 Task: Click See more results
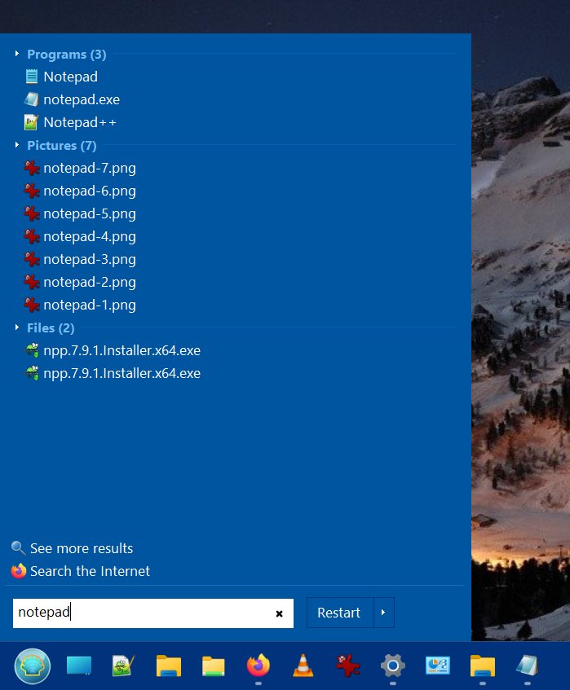click(x=73, y=548)
